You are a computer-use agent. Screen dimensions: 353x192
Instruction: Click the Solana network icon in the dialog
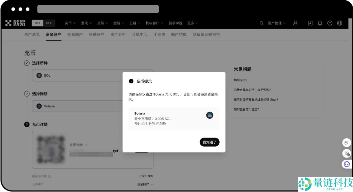click(209, 115)
